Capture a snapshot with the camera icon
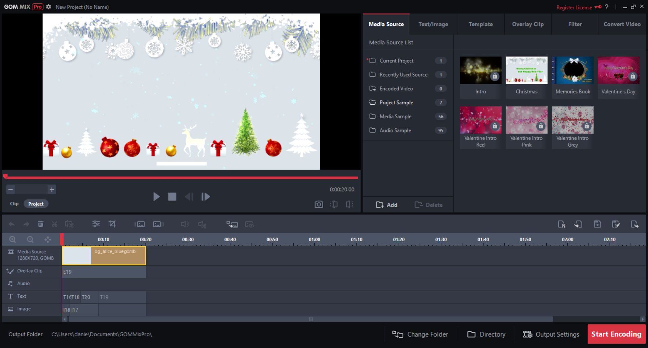This screenshot has width=648, height=348. [x=319, y=204]
